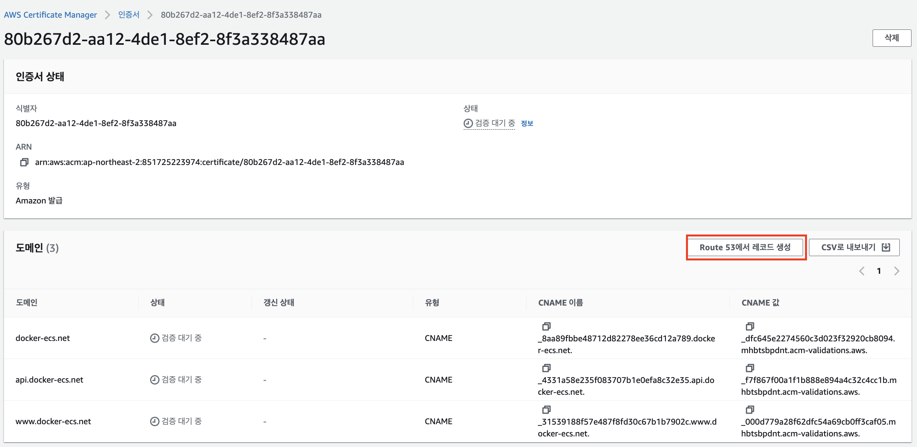The image size is (917, 447).
Task: Copy CNAME value for api.docker-ecs.net row
Action: (x=750, y=368)
